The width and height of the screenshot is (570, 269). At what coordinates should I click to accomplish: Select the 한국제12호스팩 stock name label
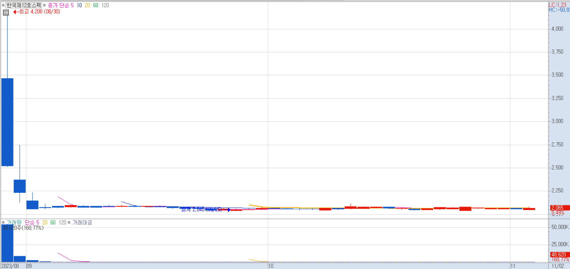pyautogui.click(x=24, y=5)
